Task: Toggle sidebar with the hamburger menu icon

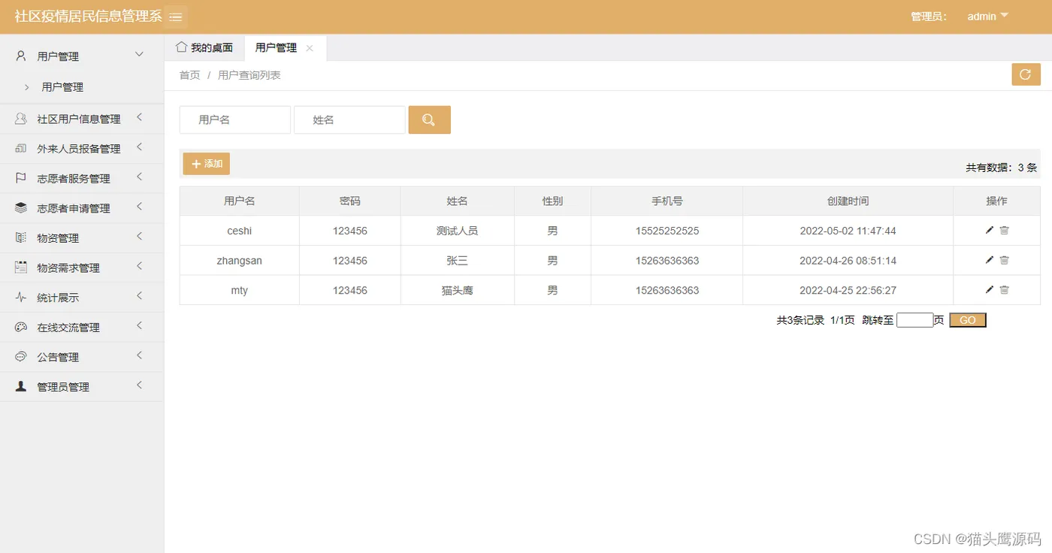Action: (x=176, y=17)
